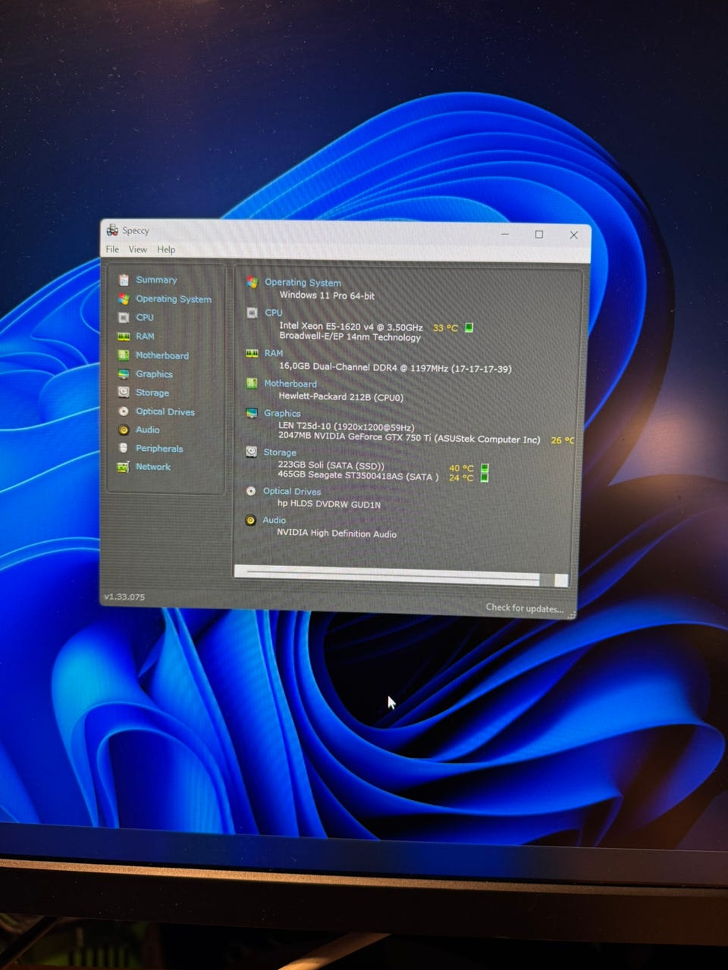Viewport: 728px width, 970px height.
Task: Click the Summary clipboard icon in sidebar
Action: (x=124, y=280)
